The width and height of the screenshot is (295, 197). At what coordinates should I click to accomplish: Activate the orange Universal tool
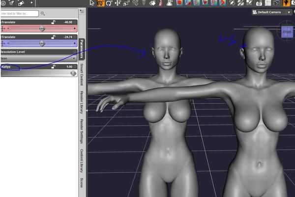[101, 3]
